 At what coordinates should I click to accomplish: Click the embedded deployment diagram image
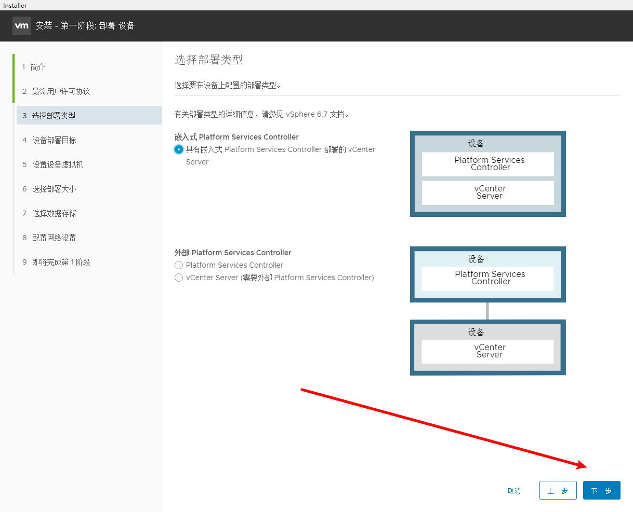(487, 174)
